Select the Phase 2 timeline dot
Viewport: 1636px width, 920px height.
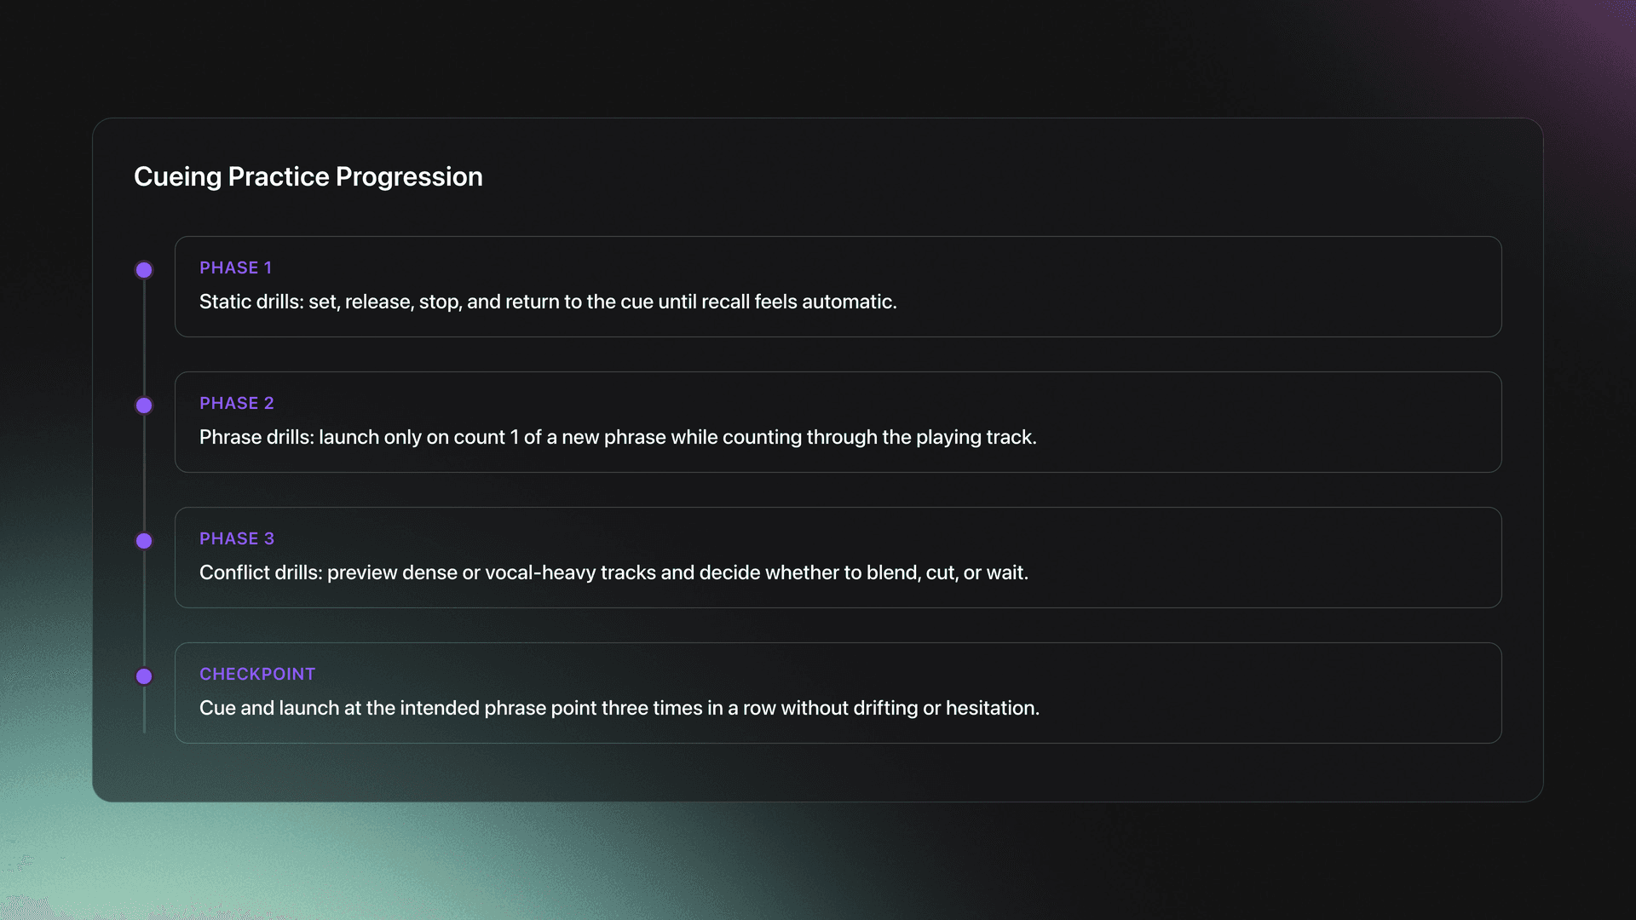144,405
